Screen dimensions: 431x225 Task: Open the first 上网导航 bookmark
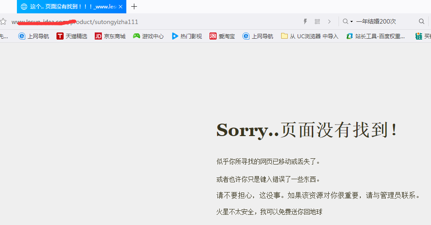tap(34, 36)
